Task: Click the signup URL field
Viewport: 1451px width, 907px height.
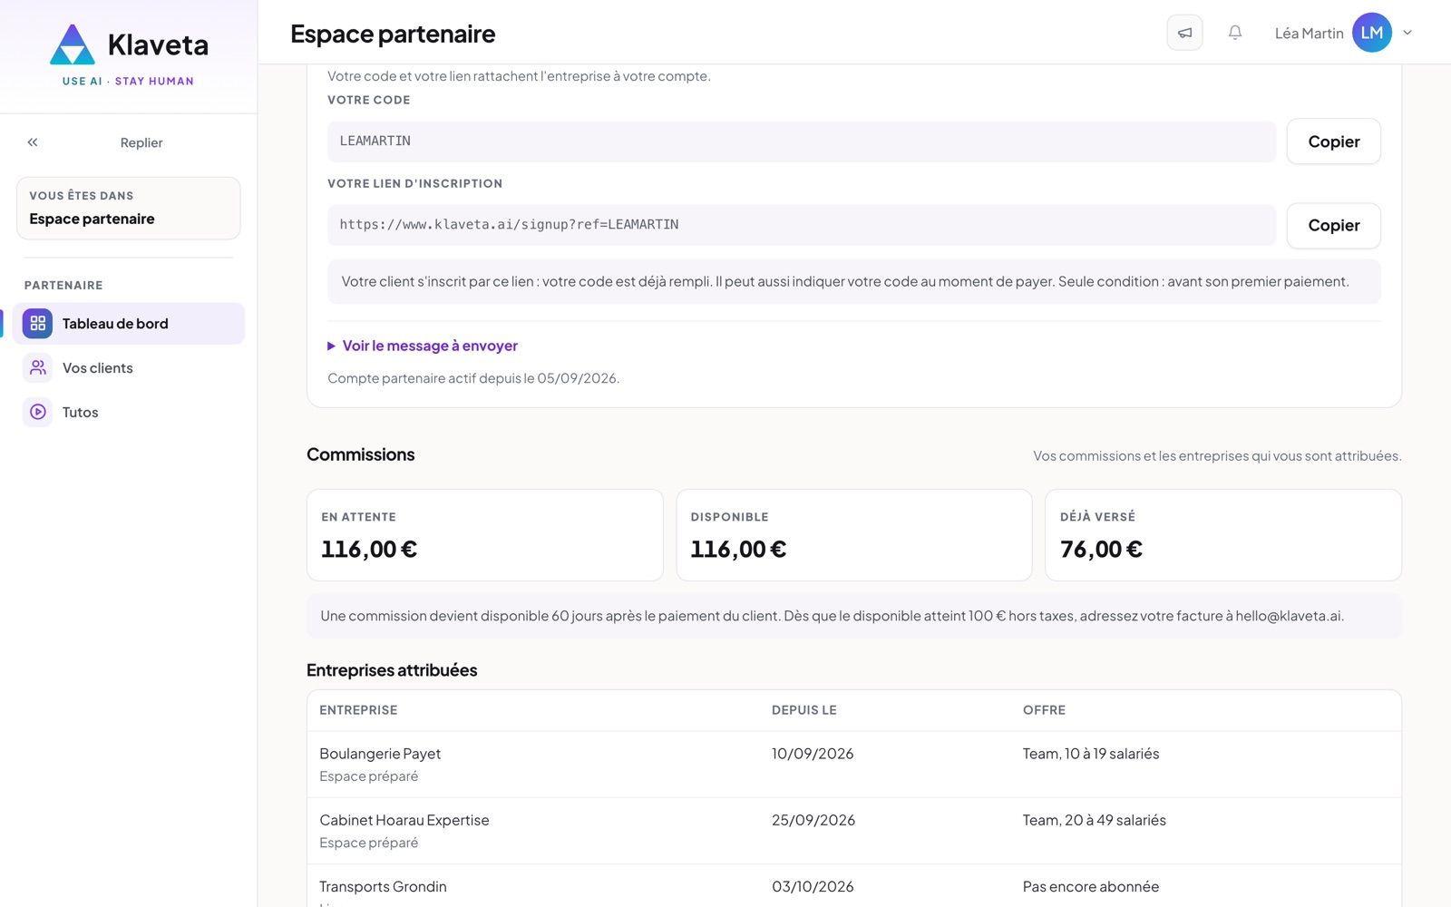Action: point(802,225)
